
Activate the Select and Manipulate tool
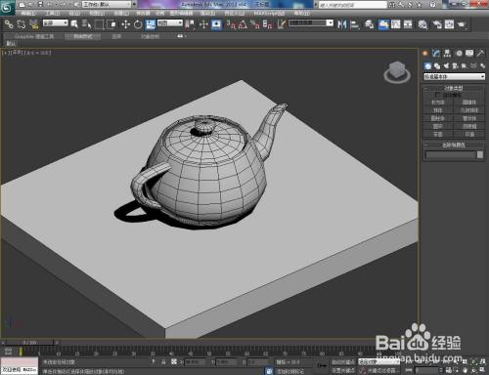[x=203, y=24]
